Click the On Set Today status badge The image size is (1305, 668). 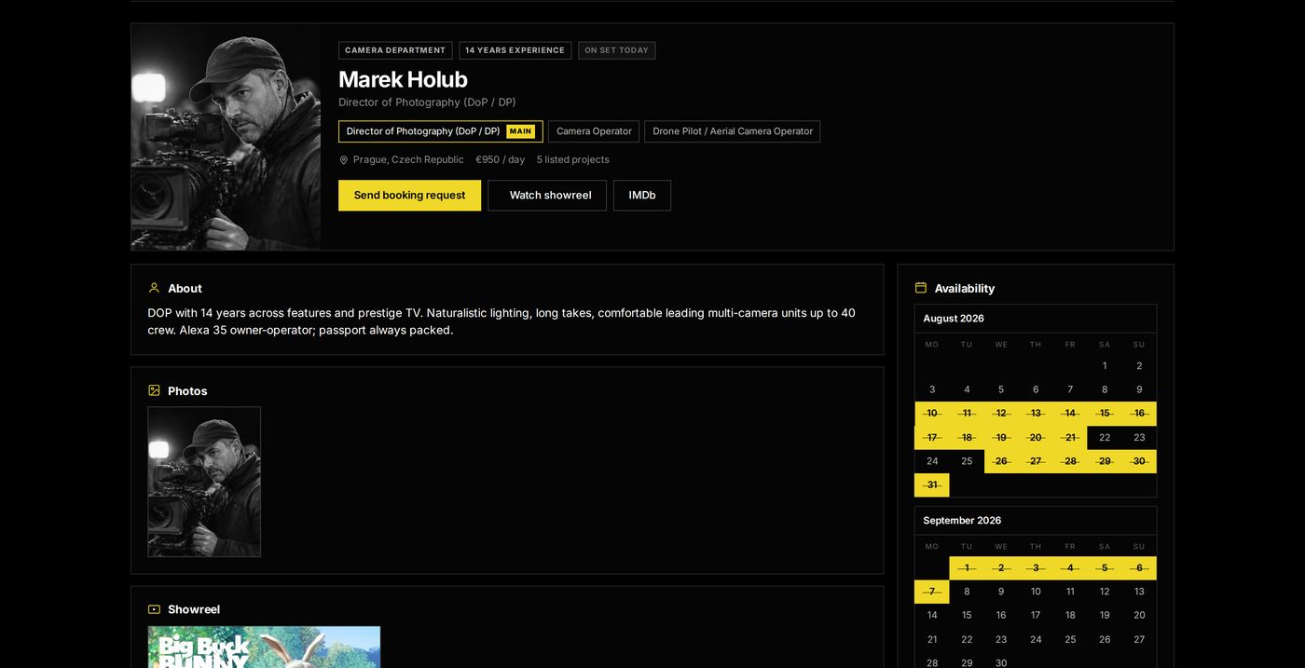click(x=616, y=50)
